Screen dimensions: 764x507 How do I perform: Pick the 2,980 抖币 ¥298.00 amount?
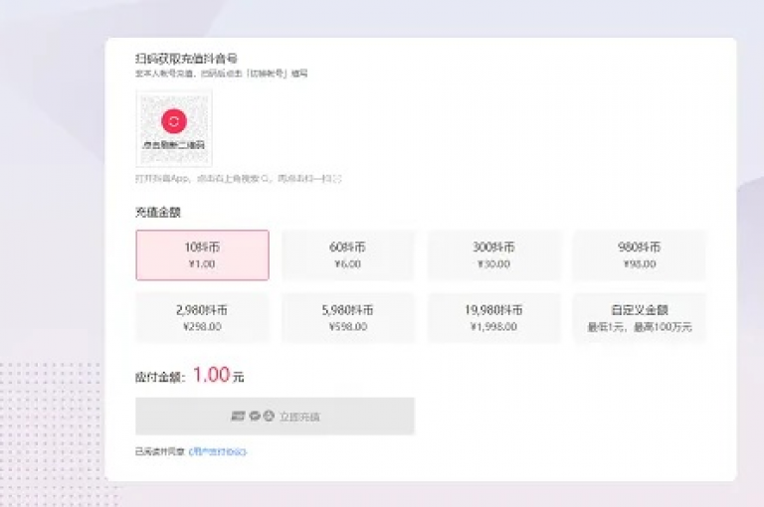coord(202,318)
